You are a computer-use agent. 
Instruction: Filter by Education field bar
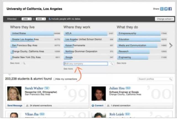pyautogui.click(x=142, y=39)
